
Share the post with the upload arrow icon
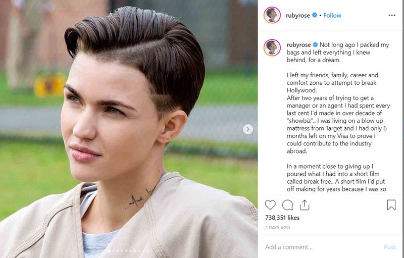305,205
